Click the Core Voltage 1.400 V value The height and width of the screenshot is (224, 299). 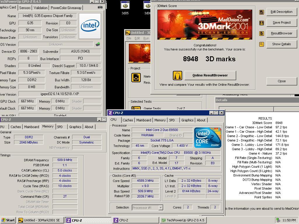tap(182, 146)
